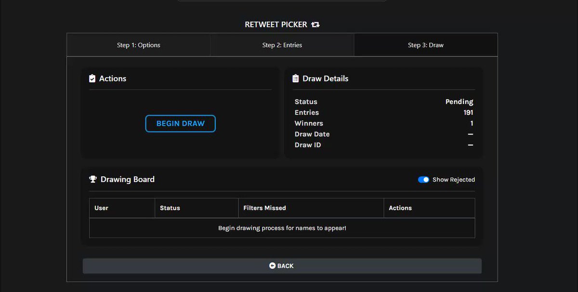Select the Step 3: Draw tab

(426, 45)
